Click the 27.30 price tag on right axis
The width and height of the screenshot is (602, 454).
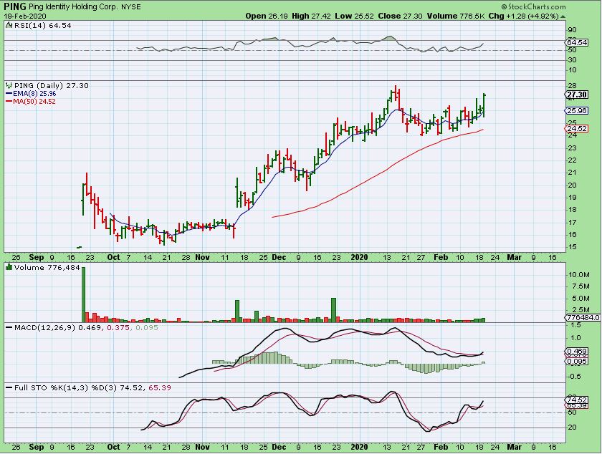(x=576, y=95)
